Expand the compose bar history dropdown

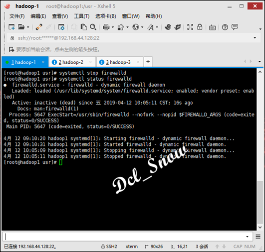pyautogui.click(x=247, y=237)
